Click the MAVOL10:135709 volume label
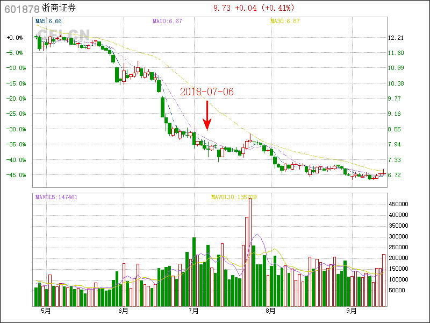Image resolution: width=430 pixels, height=323 pixels. coord(234,198)
